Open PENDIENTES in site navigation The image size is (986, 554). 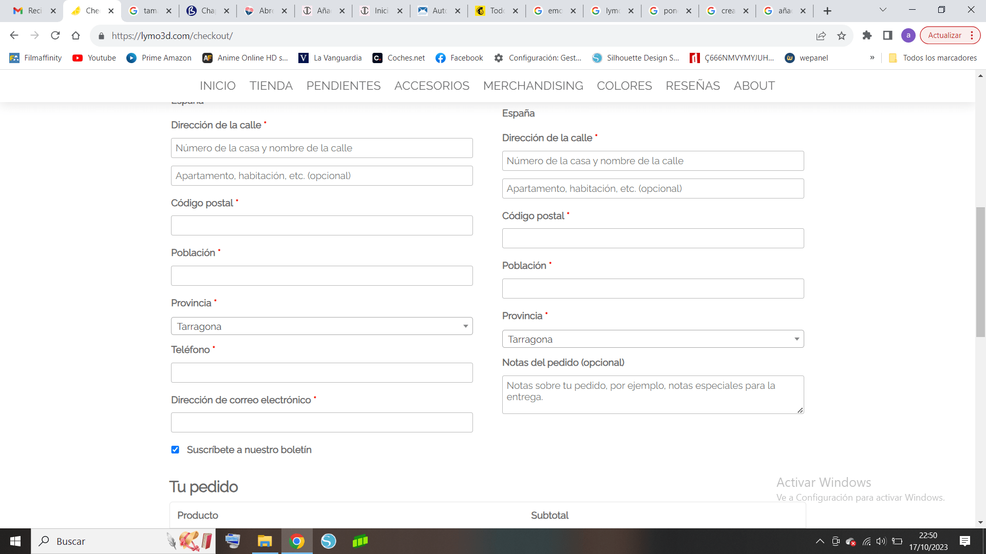[x=344, y=86]
